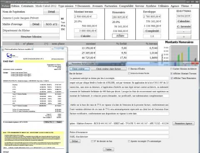Click the Affaire button under Honoraires
Screen dimensions: 200x153
pos(120,36)
